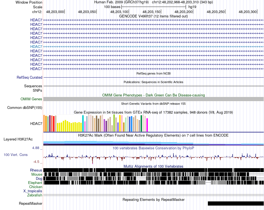Click the SNPs track label
Image resolution: width=264 pixels, height=210 pixels.
[x=38, y=91]
